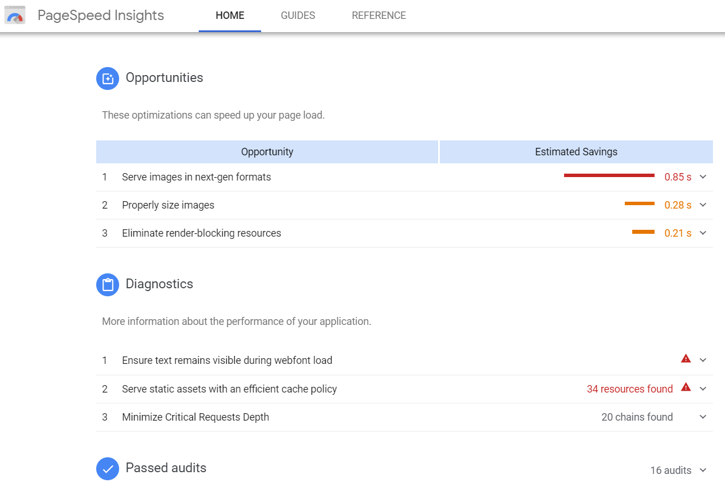
Task: Click the Opportunities section icon
Action: click(x=107, y=79)
